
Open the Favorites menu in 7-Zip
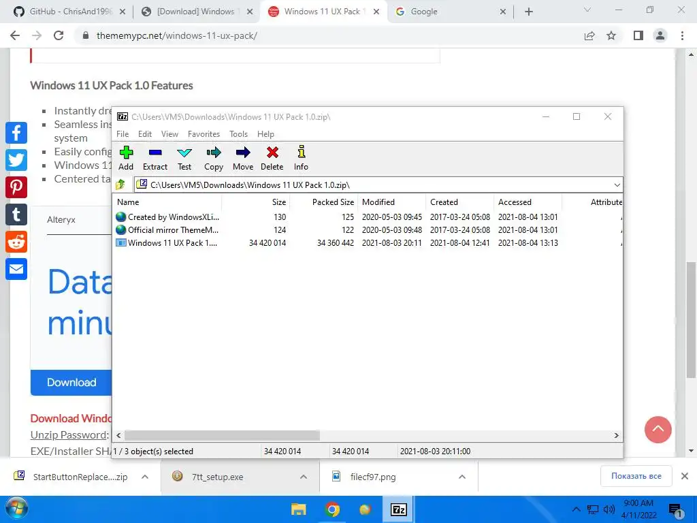coord(204,134)
